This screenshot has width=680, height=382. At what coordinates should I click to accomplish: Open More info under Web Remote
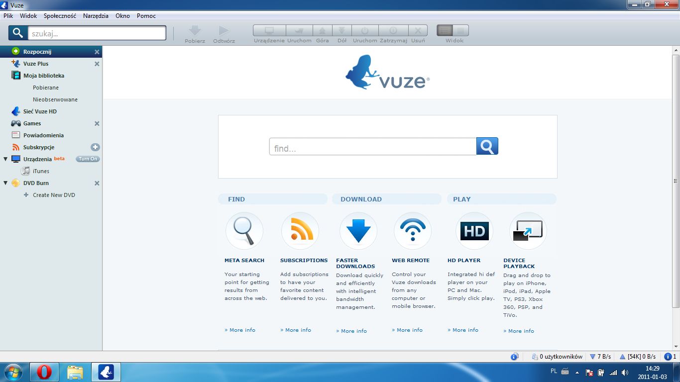pyautogui.click(x=407, y=330)
